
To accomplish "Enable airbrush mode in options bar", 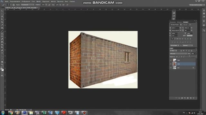I will [x=63, y=5].
